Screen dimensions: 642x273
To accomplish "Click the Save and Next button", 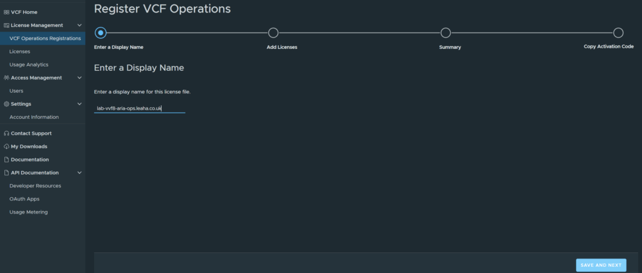I will pyautogui.click(x=601, y=265).
